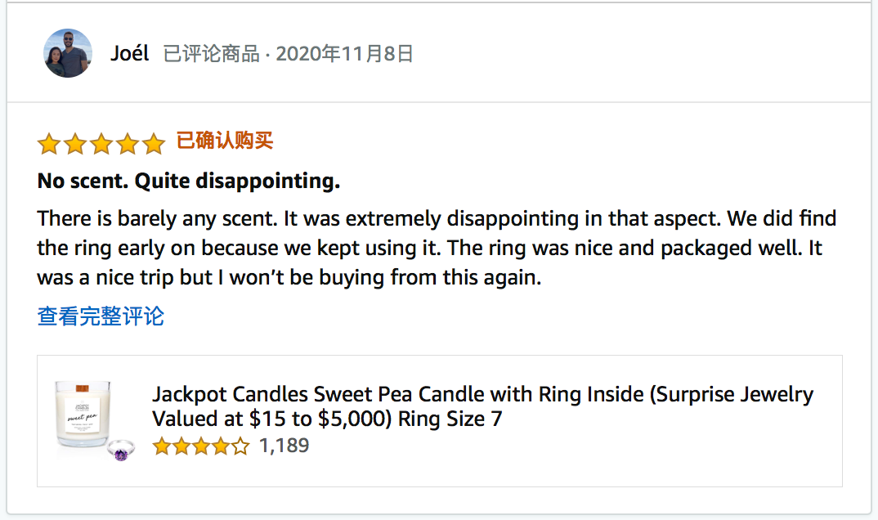
Task: Click the 已评论商品 label text
Action: click(x=211, y=54)
